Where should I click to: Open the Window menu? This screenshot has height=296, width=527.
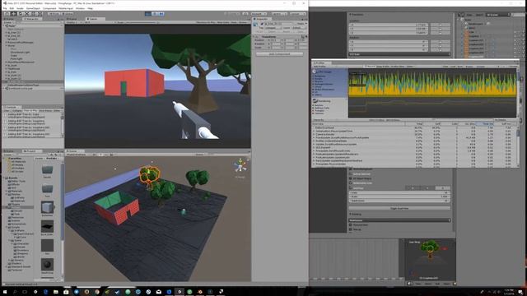(x=81, y=8)
